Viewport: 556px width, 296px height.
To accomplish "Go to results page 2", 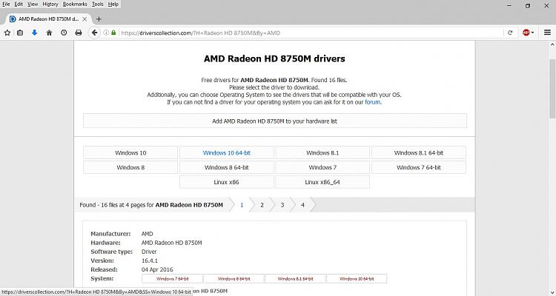I will (x=262, y=205).
